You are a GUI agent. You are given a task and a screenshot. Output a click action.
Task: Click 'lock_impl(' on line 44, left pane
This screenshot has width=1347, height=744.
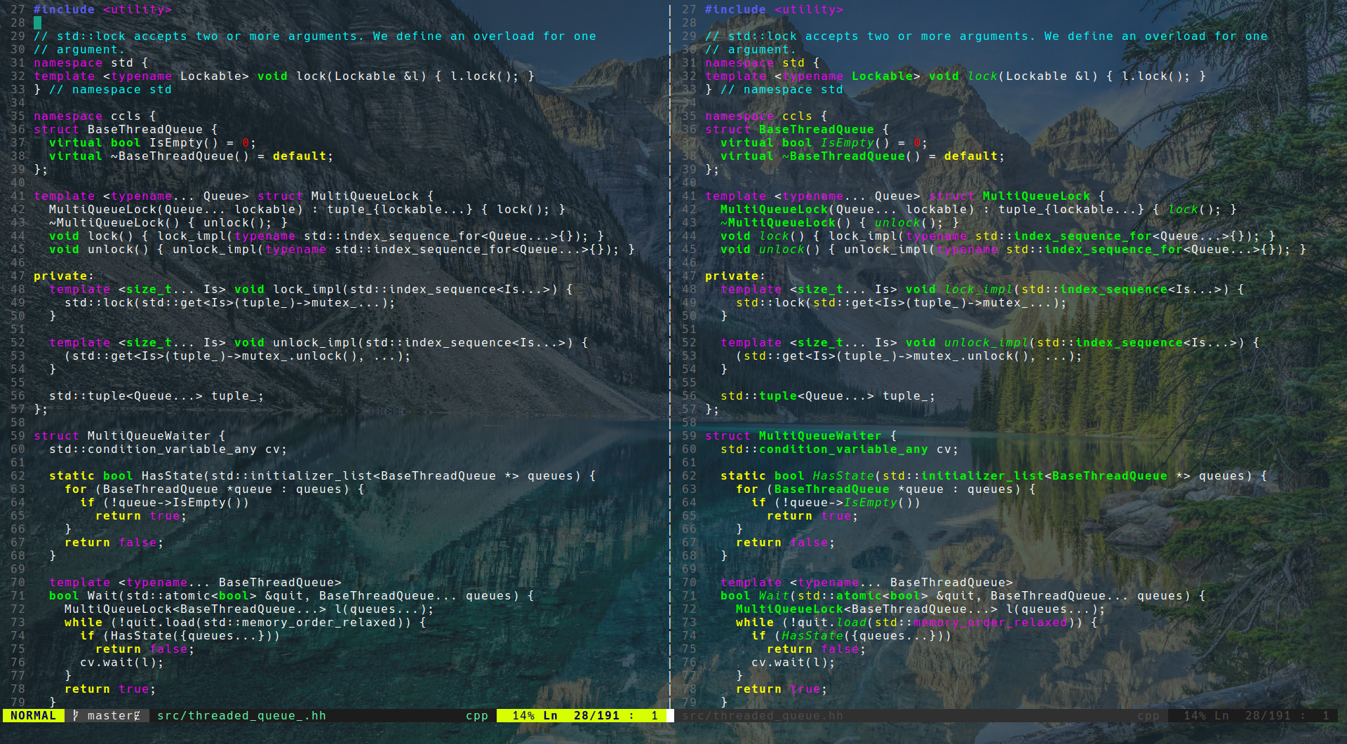(x=196, y=236)
